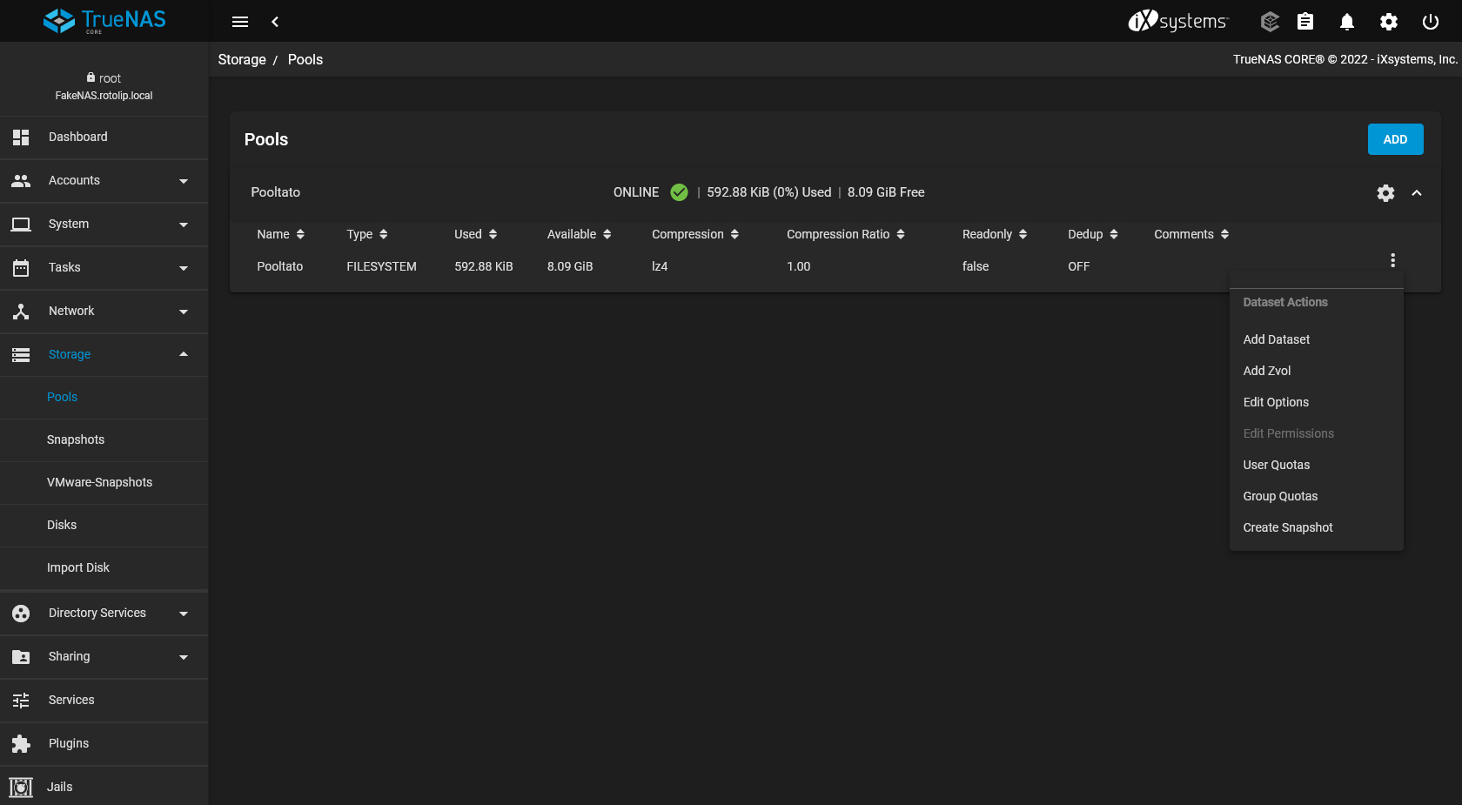Click the back chevron to collapse sidebar
The width and height of the screenshot is (1462, 805).
[x=275, y=22]
